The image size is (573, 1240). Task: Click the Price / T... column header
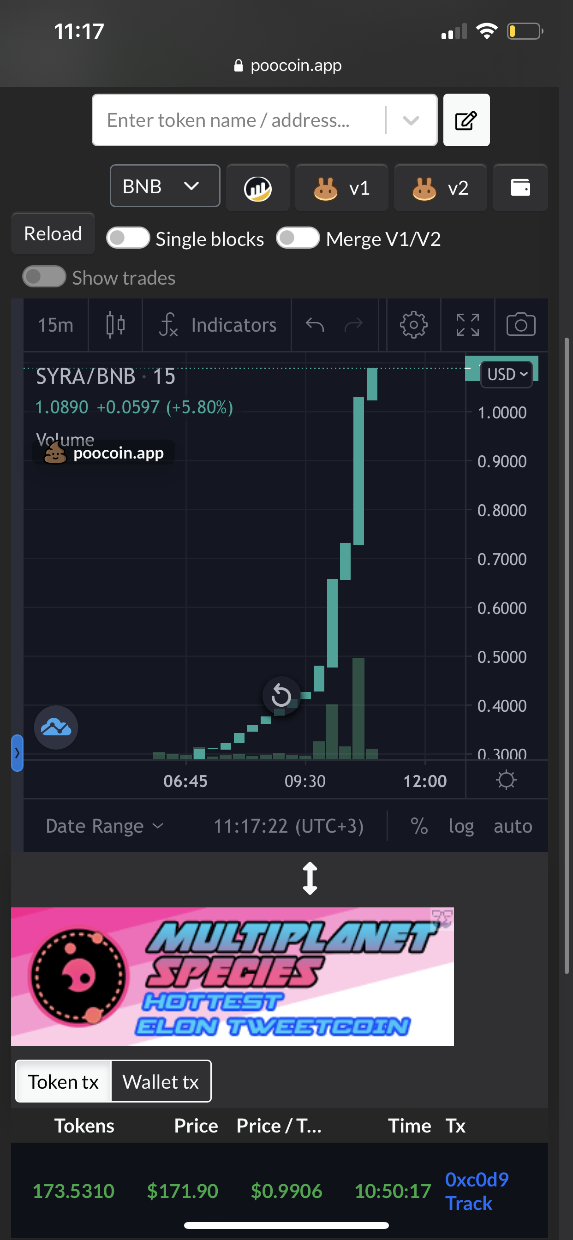279,1126
